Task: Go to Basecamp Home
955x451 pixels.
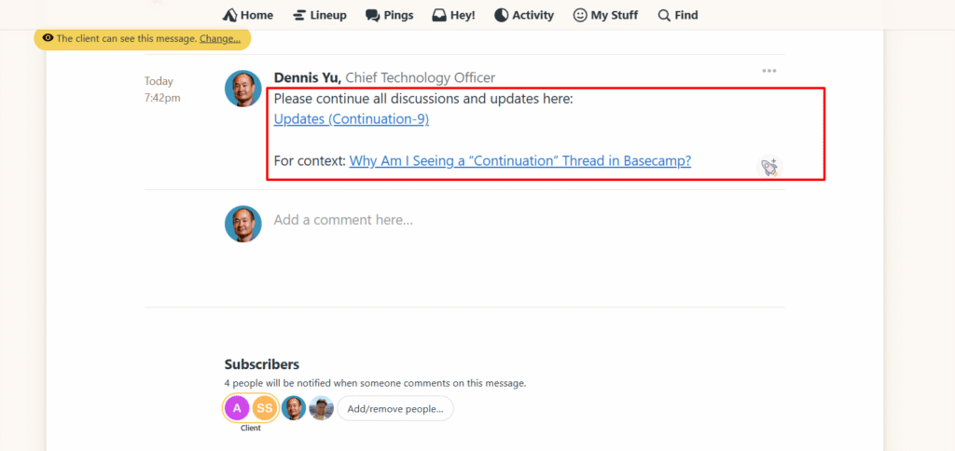Action: pyautogui.click(x=247, y=15)
